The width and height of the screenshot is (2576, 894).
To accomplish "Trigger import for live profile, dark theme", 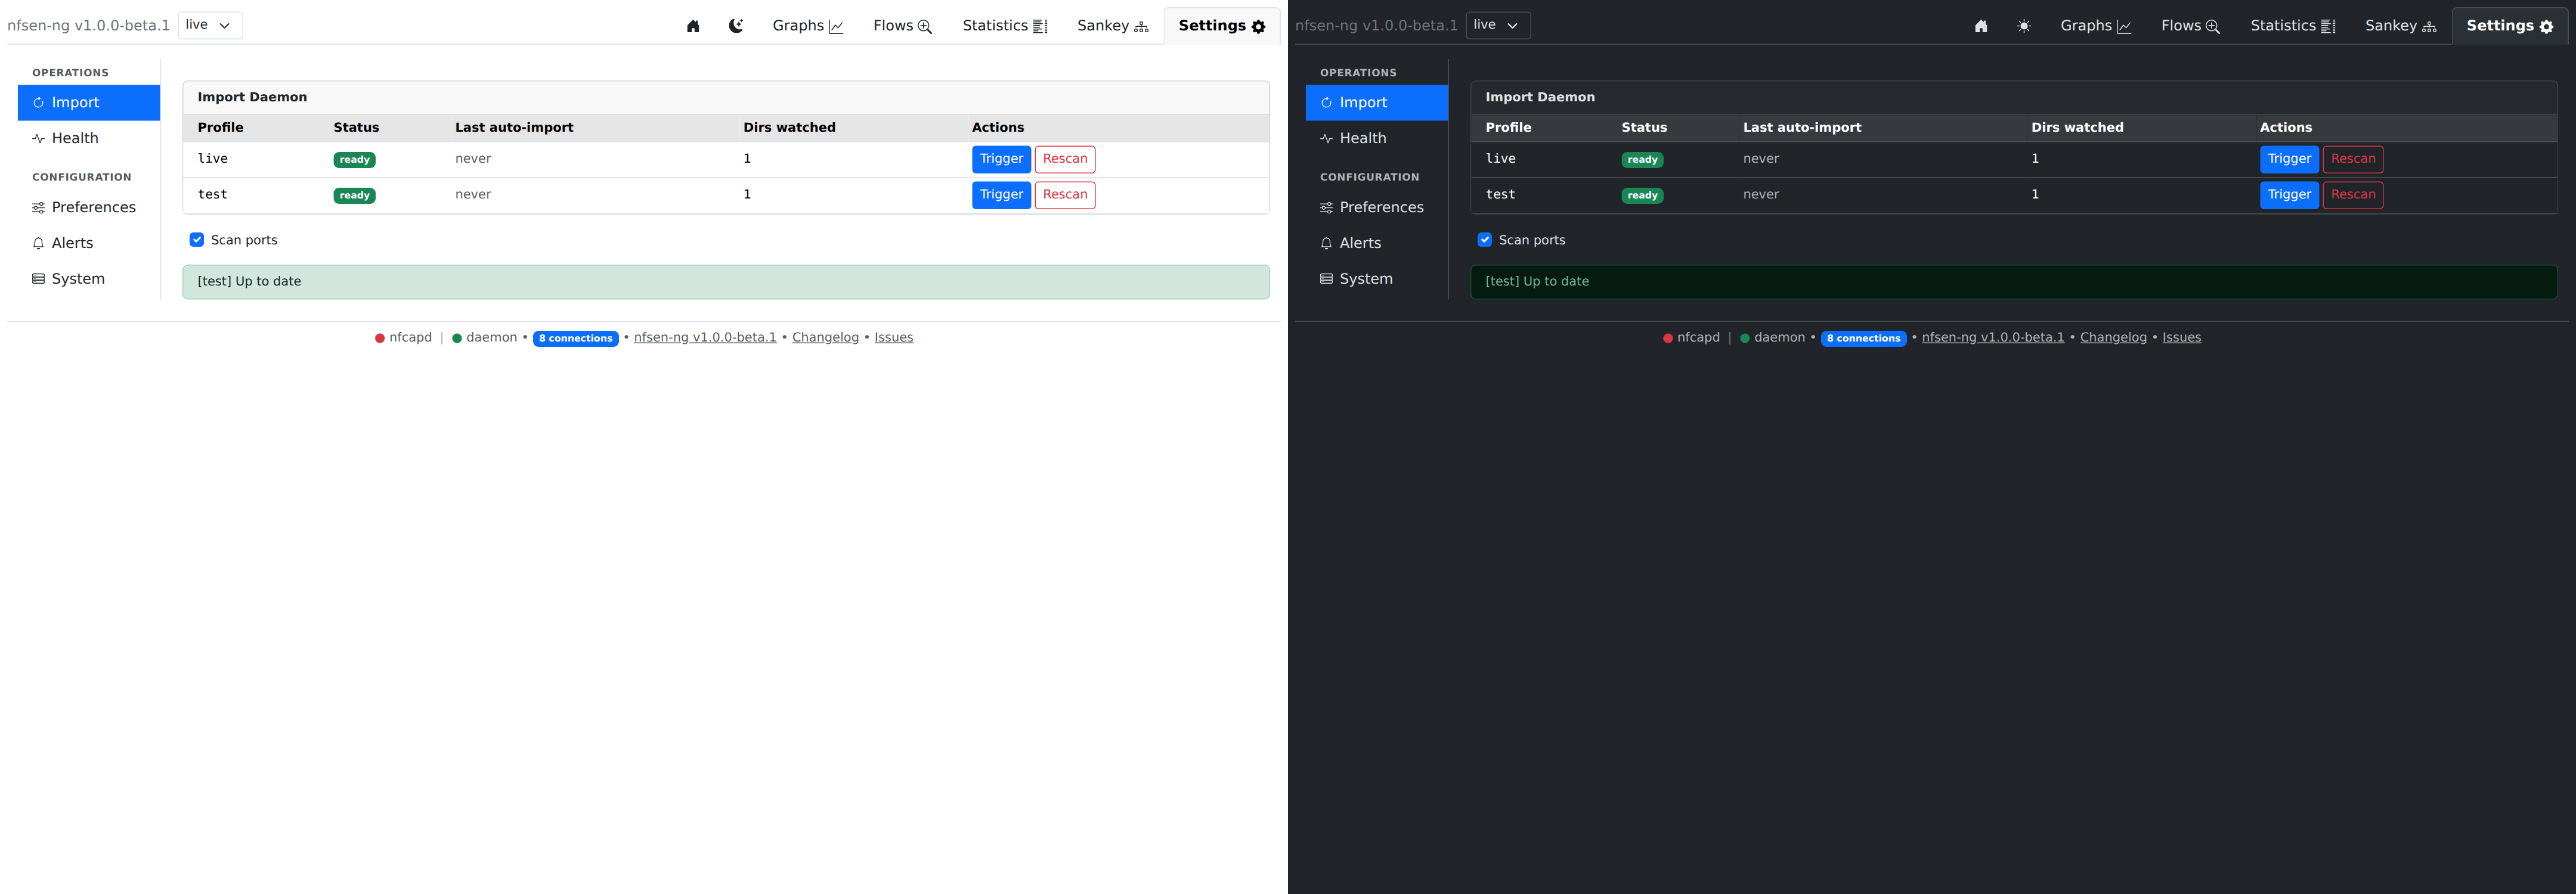I will click(2289, 159).
